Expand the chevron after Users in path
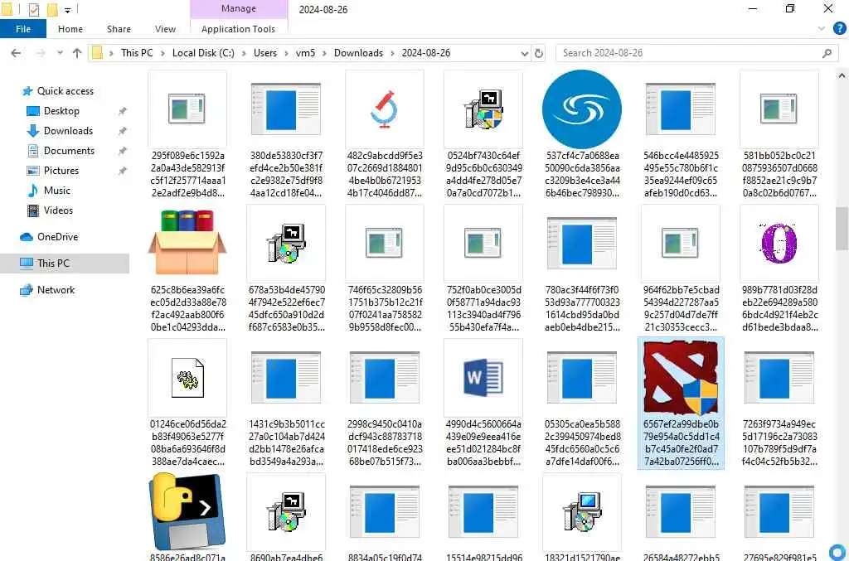Image resolution: width=849 pixels, height=561 pixels. pos(286,53)
